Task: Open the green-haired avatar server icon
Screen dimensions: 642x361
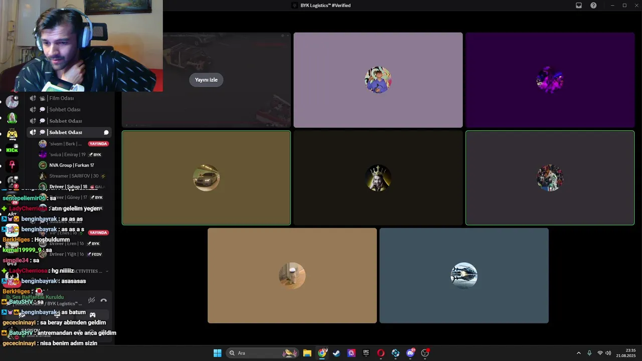Action: tap(12, 118)
